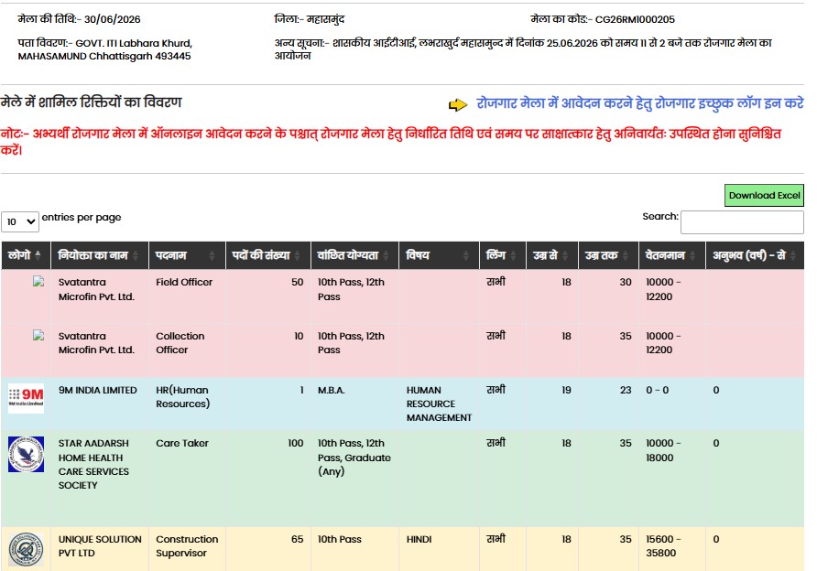817x571 pixels.
Task: Focus the Search input field
Action: click(742, 222)
